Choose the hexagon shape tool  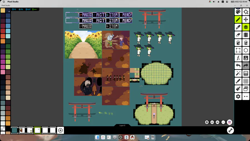[x=246, y=50]
